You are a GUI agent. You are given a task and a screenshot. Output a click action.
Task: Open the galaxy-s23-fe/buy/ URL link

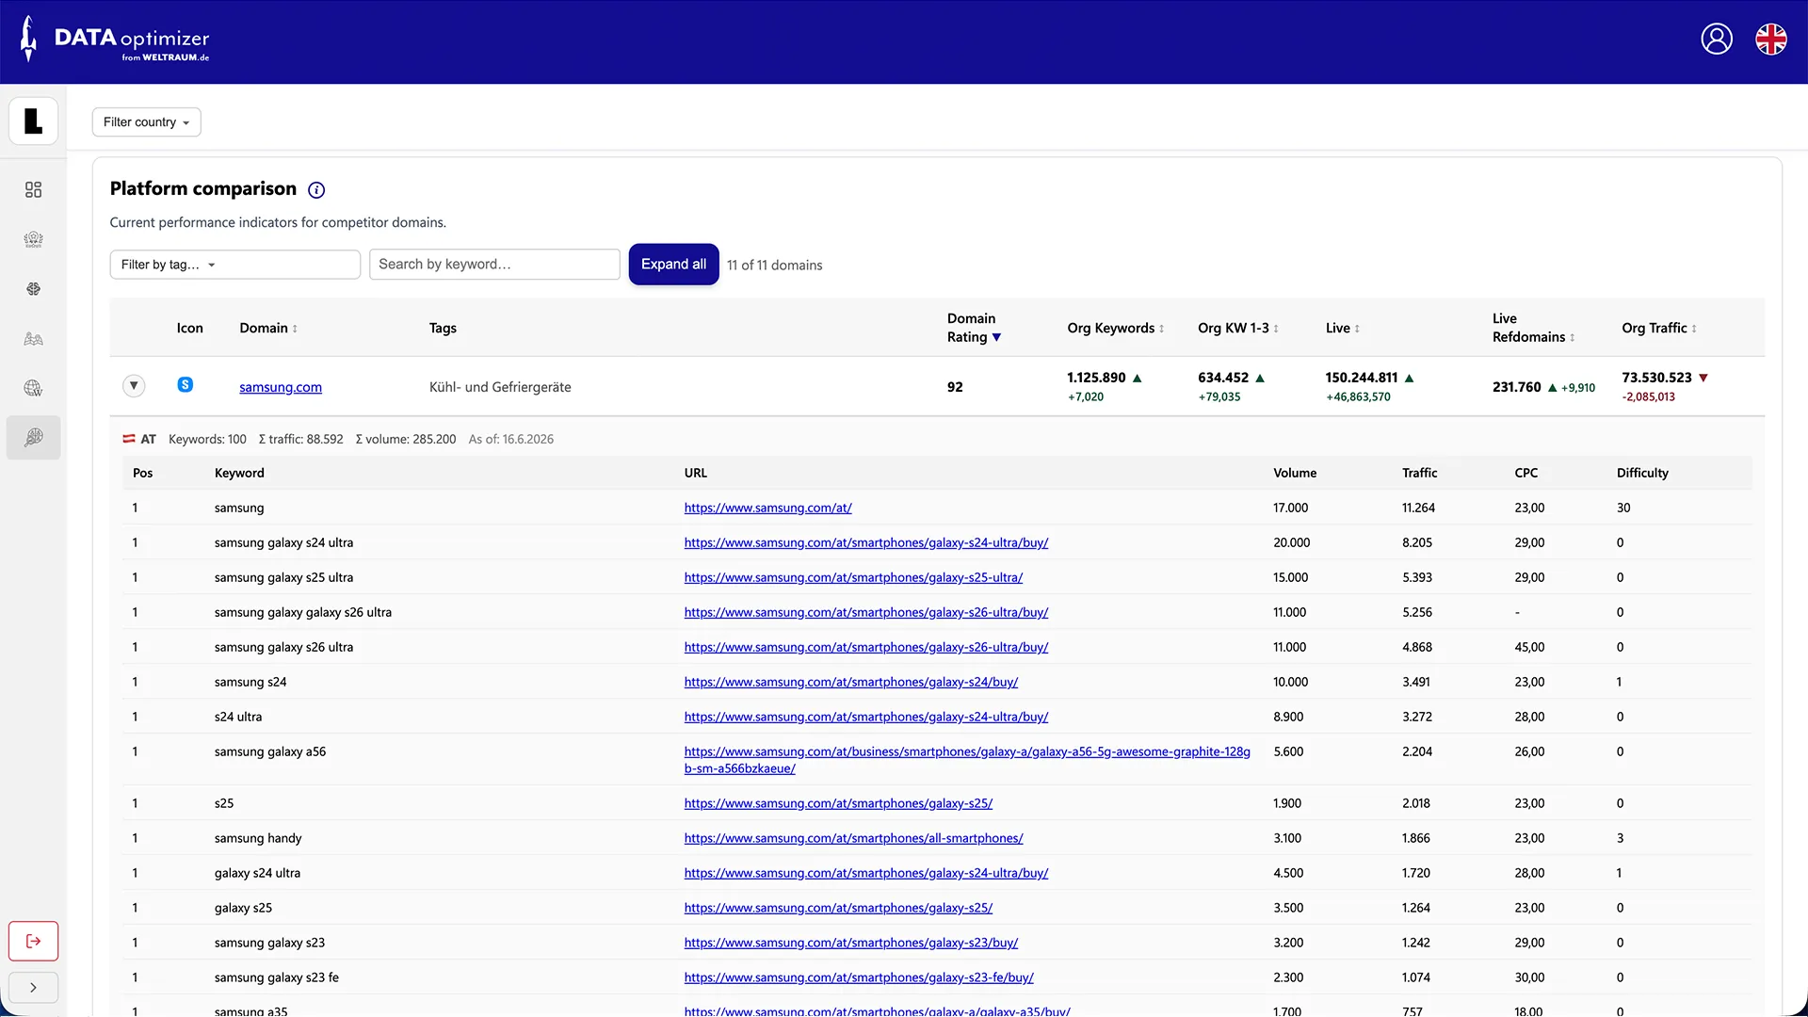(859, 977)
